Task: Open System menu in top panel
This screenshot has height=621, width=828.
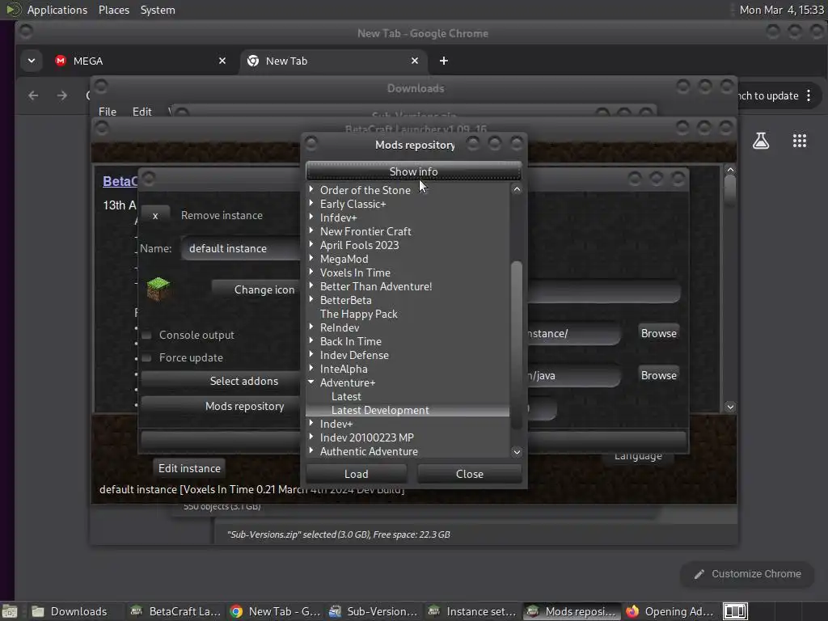Action: pyautogui.click(x=158, y=10)
